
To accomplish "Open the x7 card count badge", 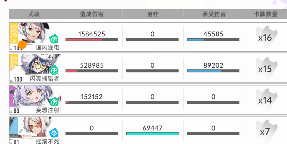I will click(266, 131).
